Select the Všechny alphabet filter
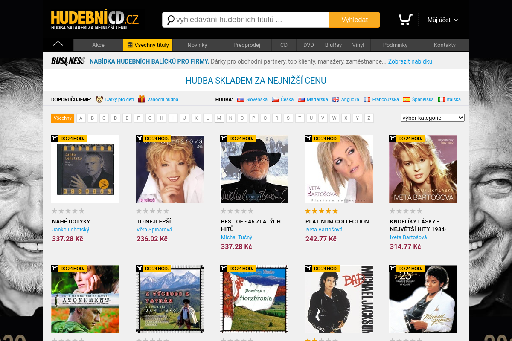This screenshot has width=512, height=341. tap(63, 118)
